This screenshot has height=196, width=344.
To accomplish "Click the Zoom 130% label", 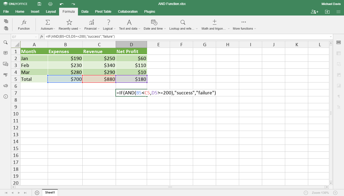I will [x=320, y=193].
